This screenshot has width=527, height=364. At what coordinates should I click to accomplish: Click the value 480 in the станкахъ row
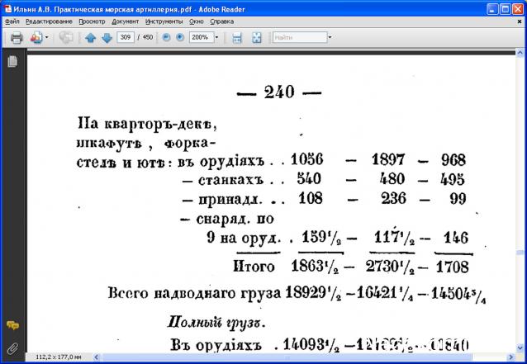392,179
